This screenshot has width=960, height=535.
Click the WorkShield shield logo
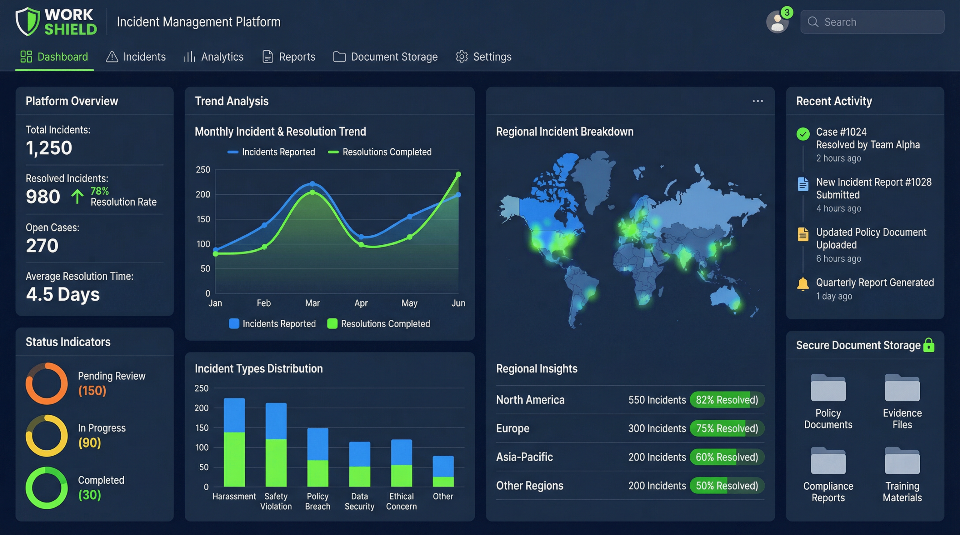click(x=27, y=21)
